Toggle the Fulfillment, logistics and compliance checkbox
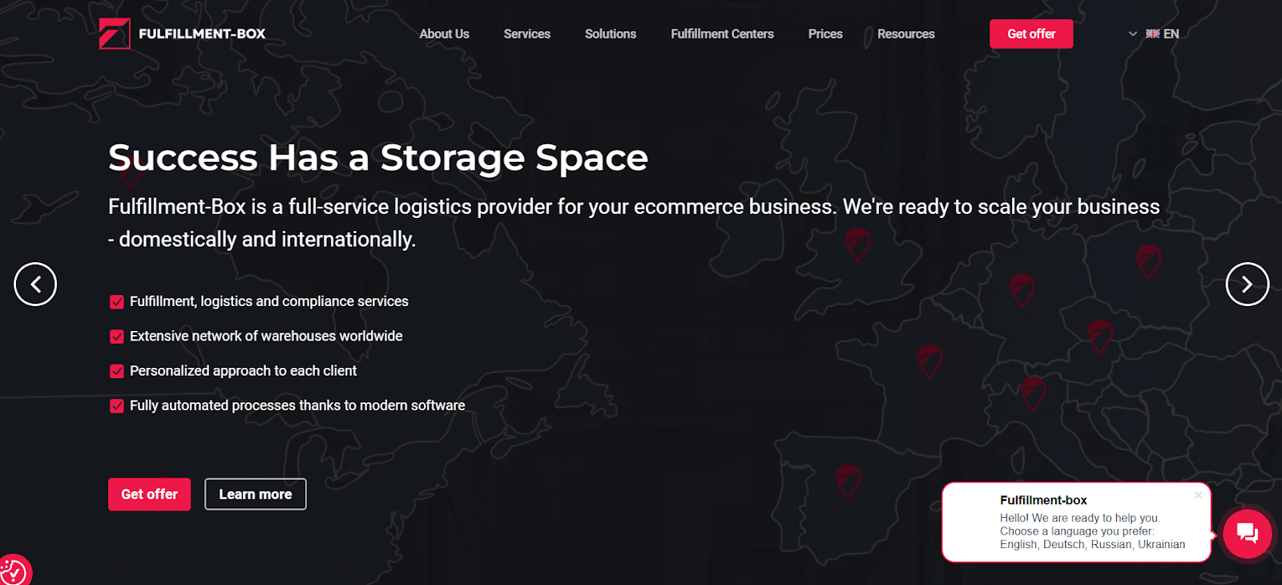The height and width of the screenshot is (585, 1282). (117, 302)
